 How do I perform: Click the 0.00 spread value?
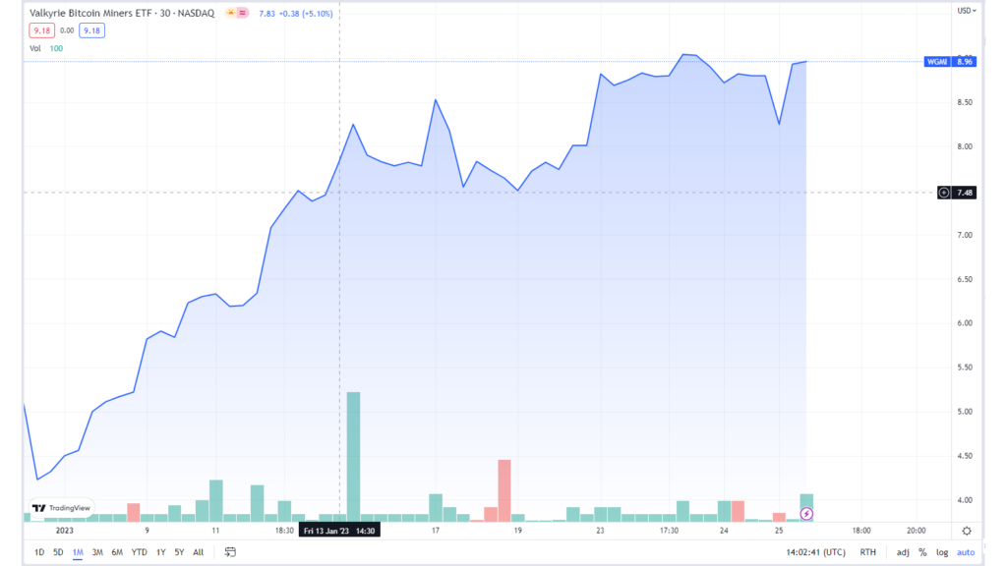[x=67, y=30]
